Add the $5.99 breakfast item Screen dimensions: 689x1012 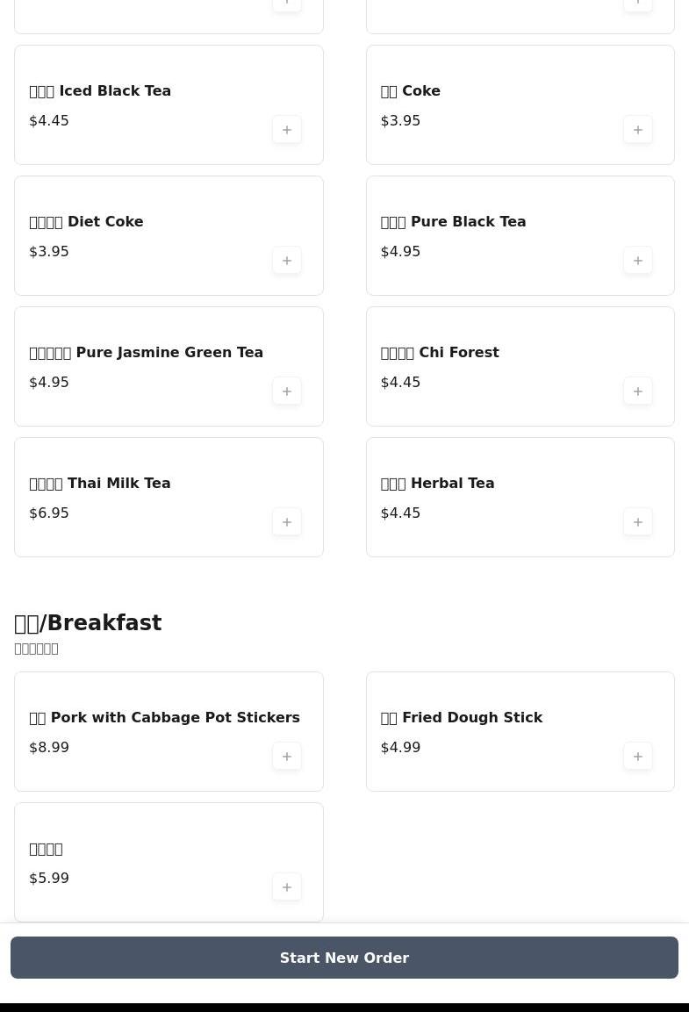287,887
